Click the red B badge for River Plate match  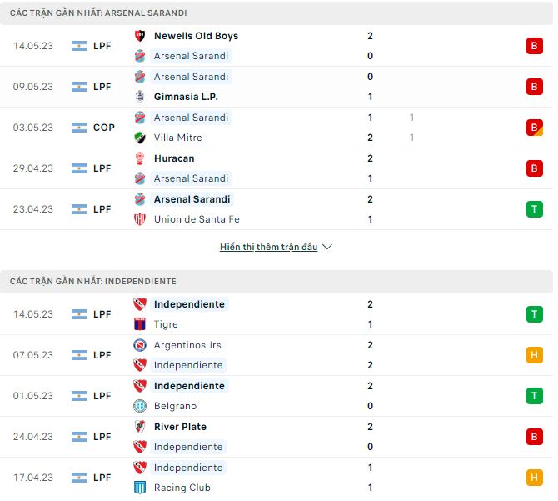coord(534,437)
